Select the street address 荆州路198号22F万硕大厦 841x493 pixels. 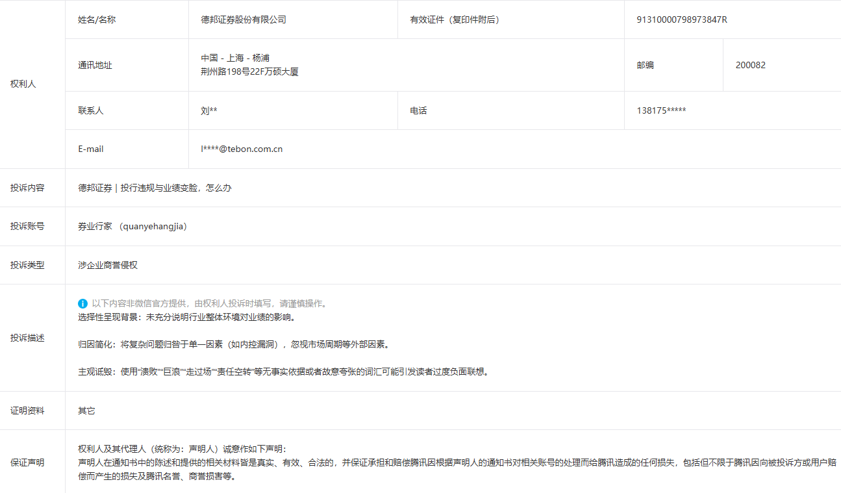[x=249, y=72]
